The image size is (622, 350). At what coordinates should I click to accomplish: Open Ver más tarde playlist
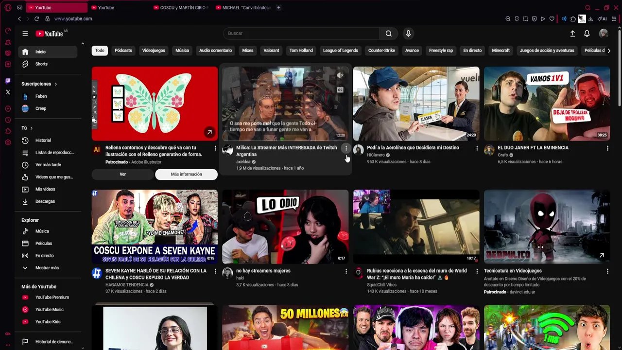coord(47,165)
